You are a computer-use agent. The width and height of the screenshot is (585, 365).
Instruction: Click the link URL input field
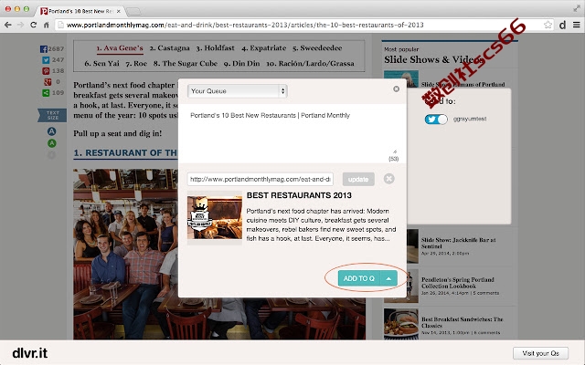pos(260,179)
